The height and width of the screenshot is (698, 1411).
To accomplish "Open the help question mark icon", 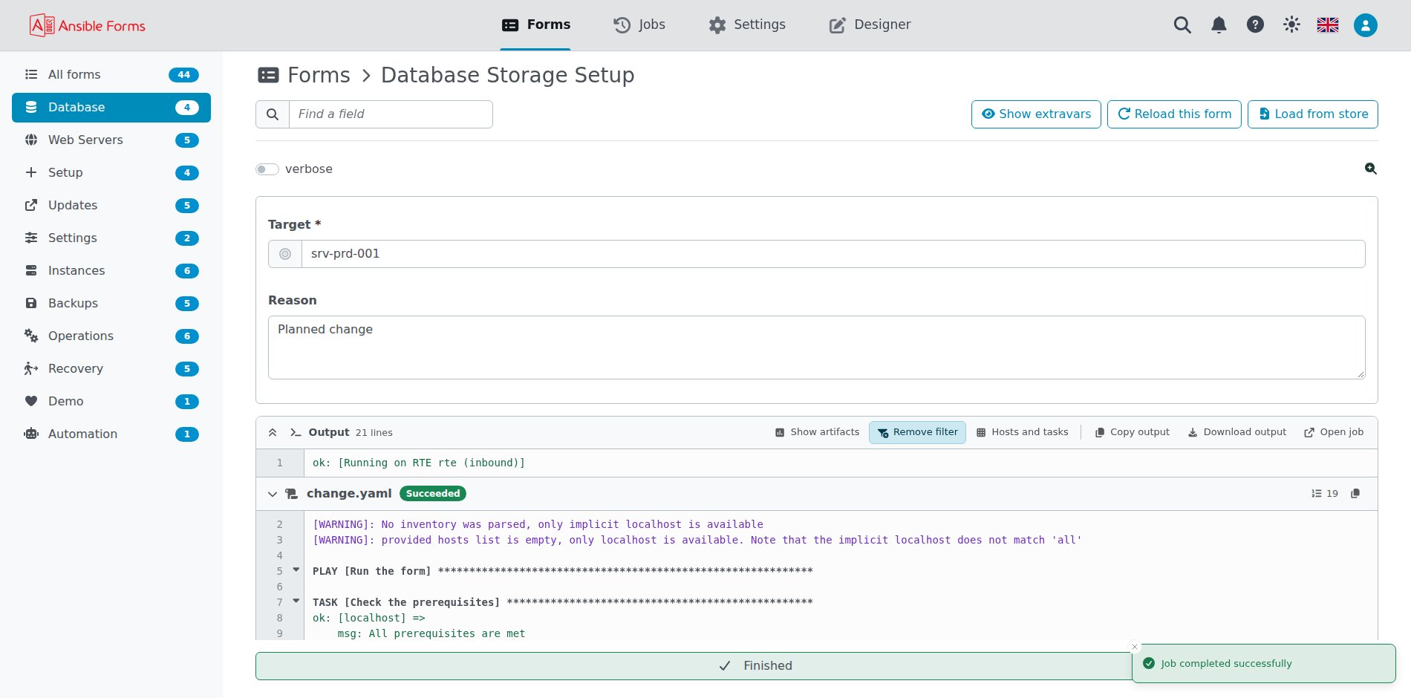I will coord(1255,25).
